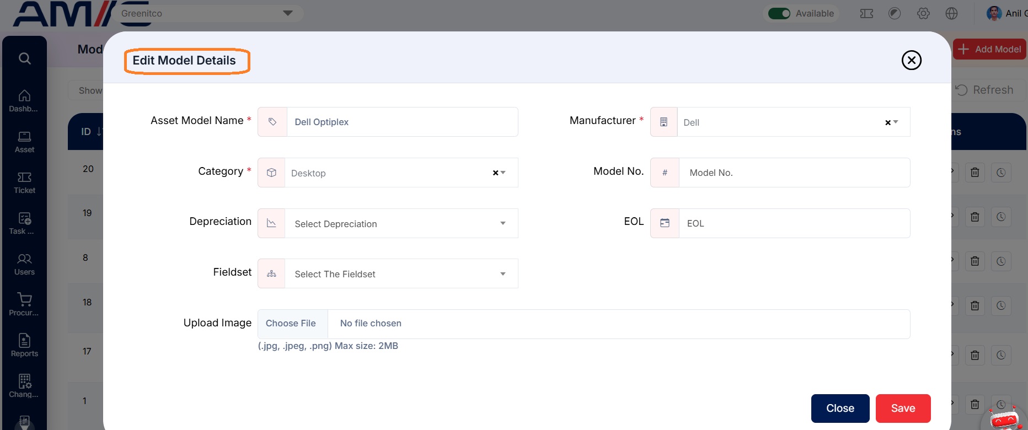Clear the Dell manufacturer selection
1028x430 pixels.
pos(888,122)
